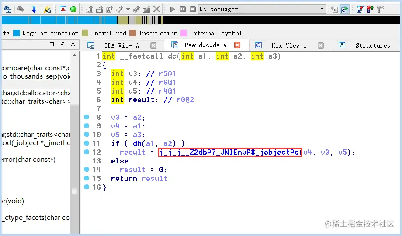Click the binary search binoculars icon
The width and height of the screenshot is (402, 236).
click(8, 9)
